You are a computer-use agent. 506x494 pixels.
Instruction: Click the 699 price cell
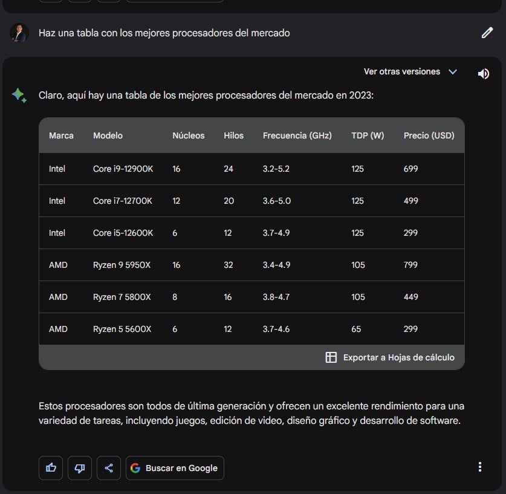click(x=410, y=169)
